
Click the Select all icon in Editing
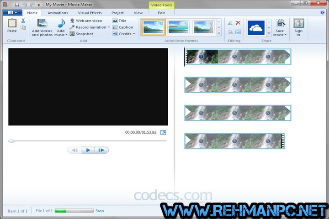238,32
